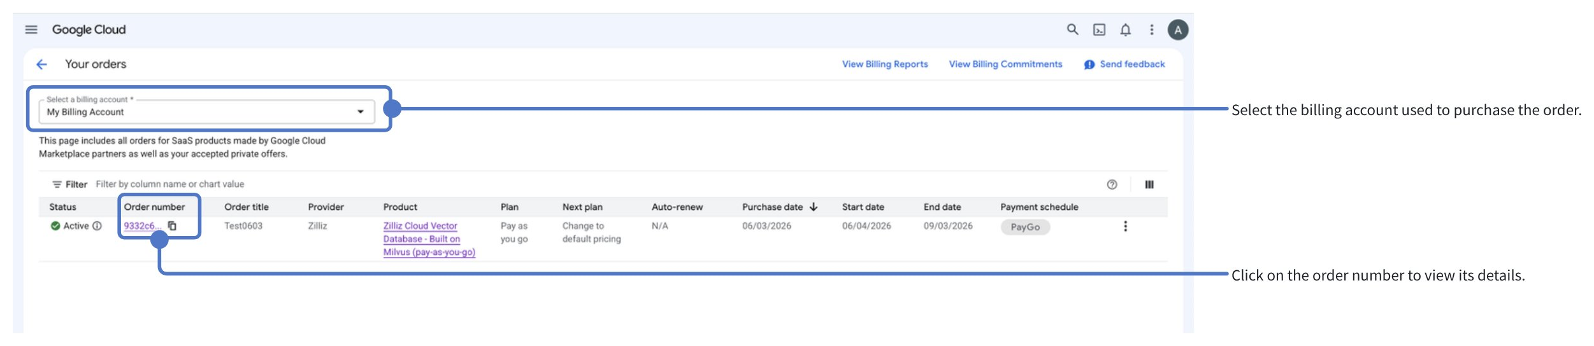Click the Send feedback link

[x=1132, y=64]
